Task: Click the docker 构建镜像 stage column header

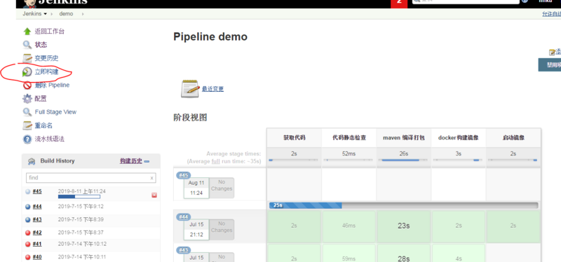Action: (459, 137)
